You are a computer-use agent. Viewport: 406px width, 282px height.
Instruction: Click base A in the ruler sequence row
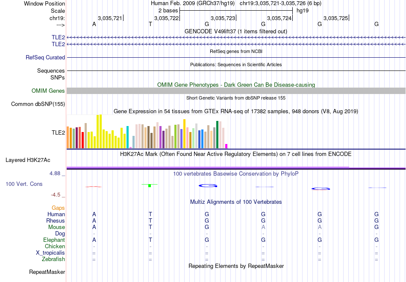[94, 24]
